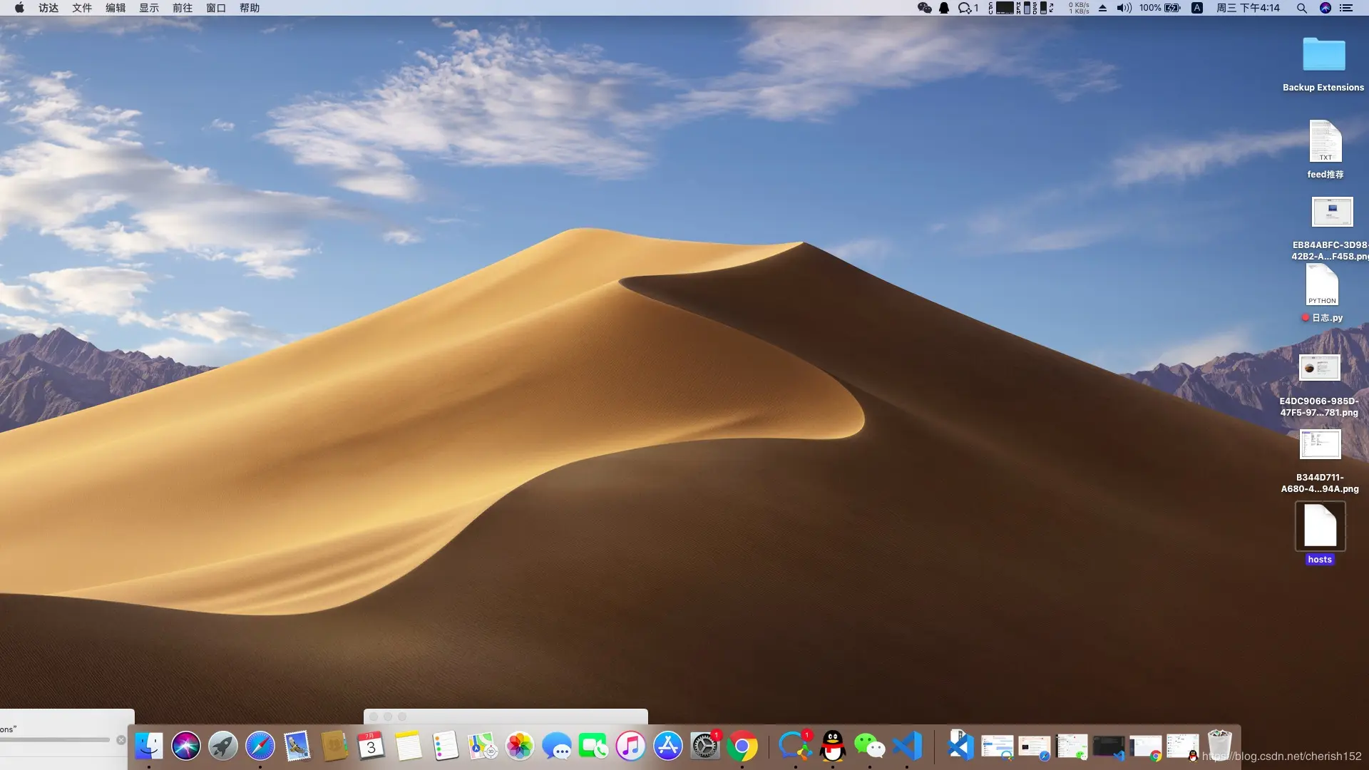Click the Trash in the Dock

click(1219, 745)
